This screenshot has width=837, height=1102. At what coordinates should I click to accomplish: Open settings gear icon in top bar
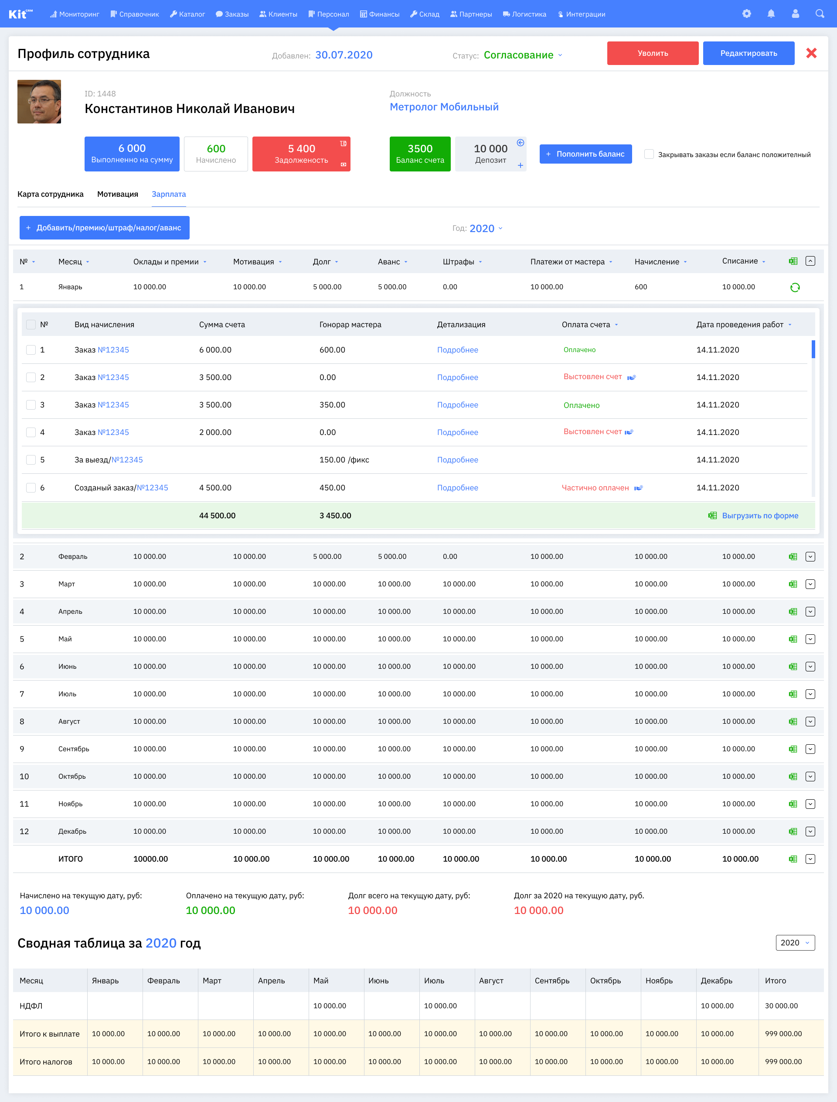coord(746,14)
